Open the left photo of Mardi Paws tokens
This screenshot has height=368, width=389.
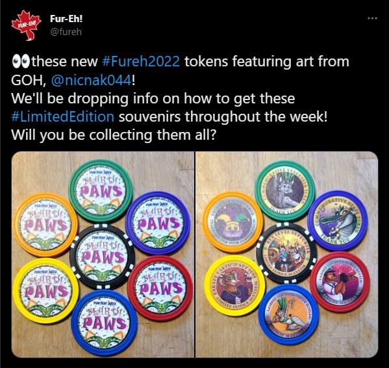103,254
